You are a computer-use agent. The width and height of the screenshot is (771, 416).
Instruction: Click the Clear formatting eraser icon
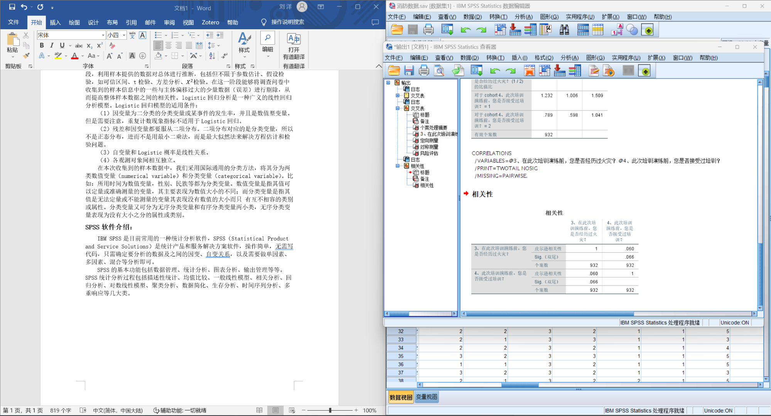(112, 45)
